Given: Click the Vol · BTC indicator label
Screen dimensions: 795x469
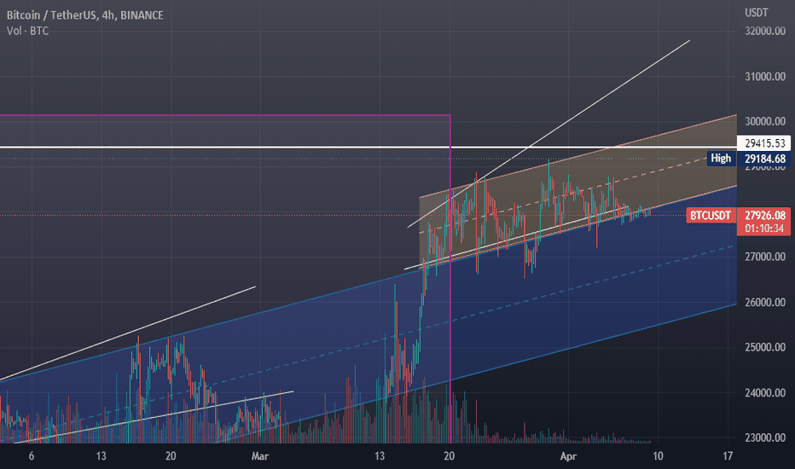Looking at the screenshot, I should [27, 31].
